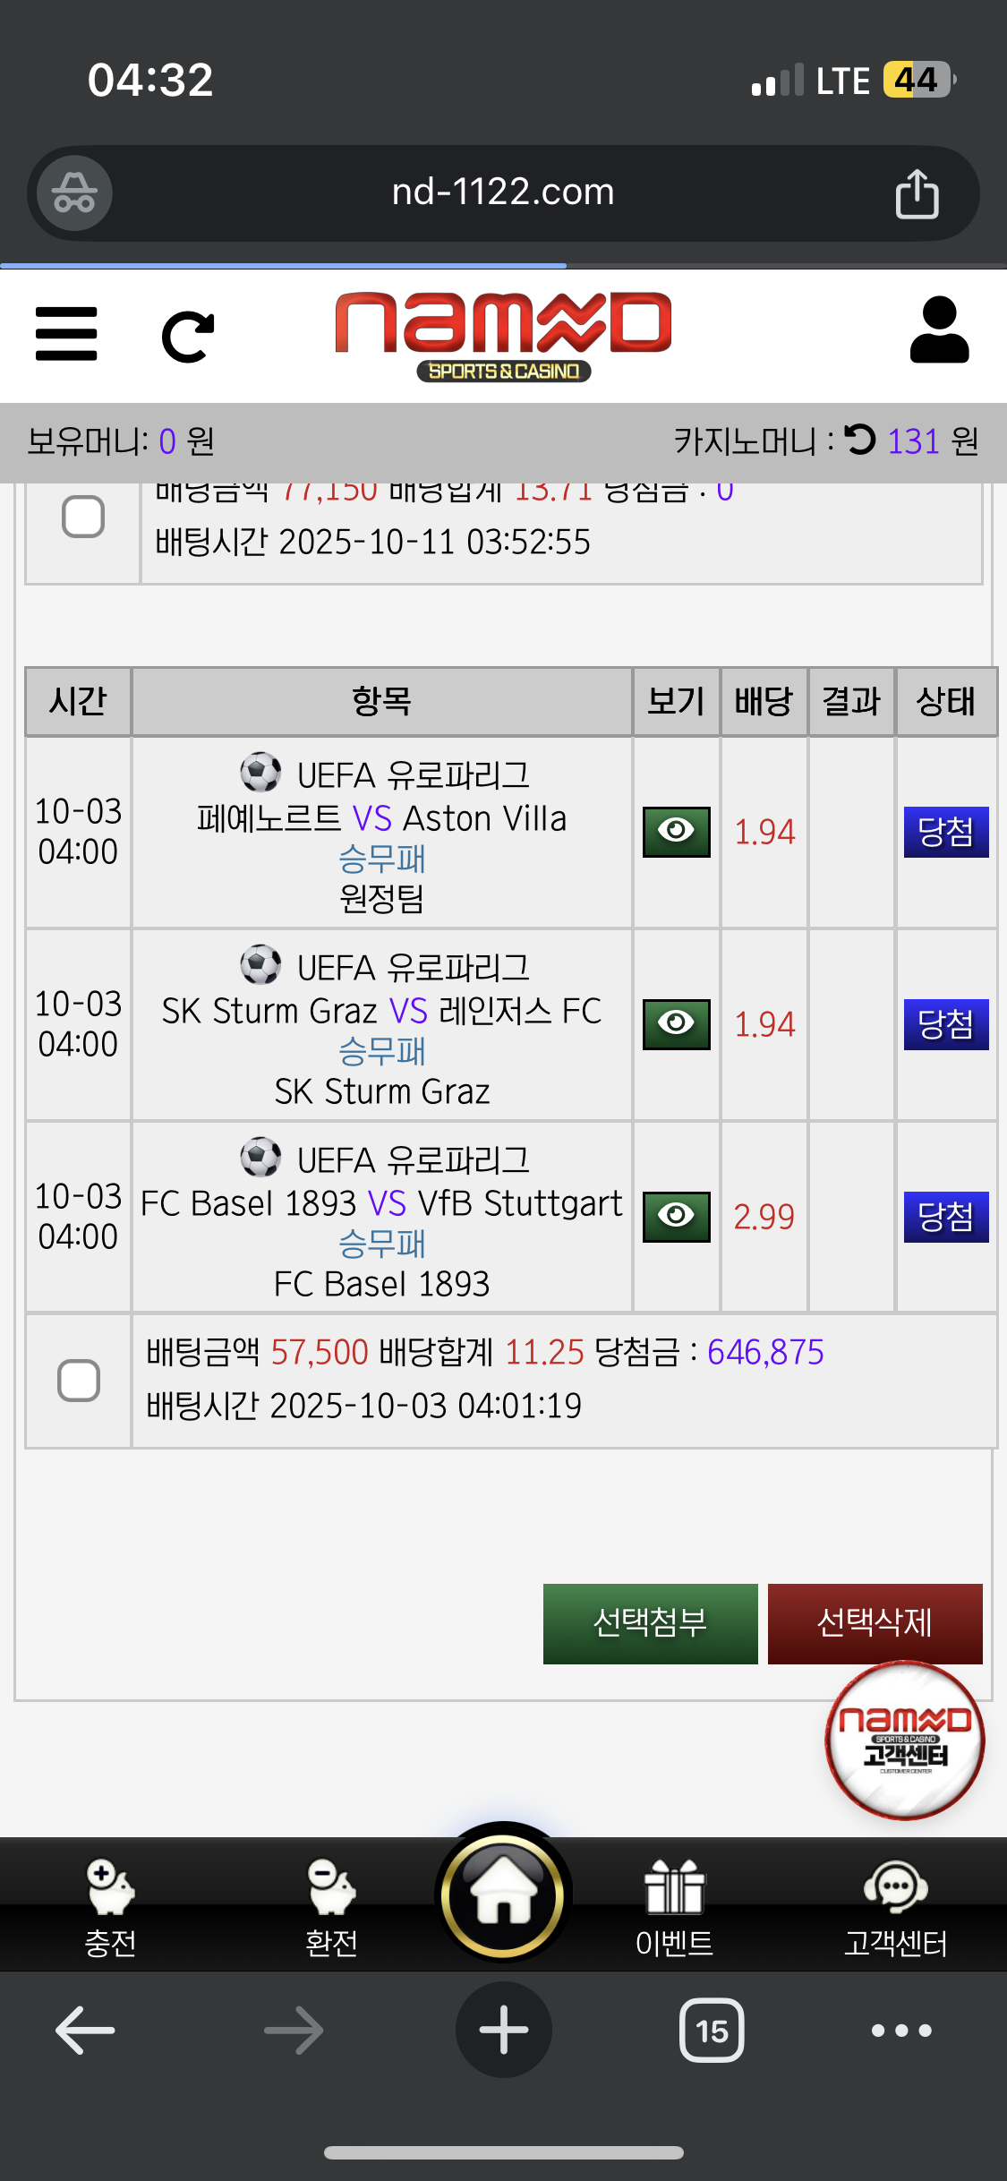Open the user profile icon
The width and height of the screenshot is (1007, 2181).
[x=939, y=331]
